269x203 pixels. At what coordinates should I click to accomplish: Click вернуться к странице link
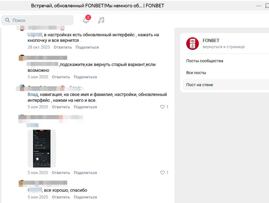224,47
